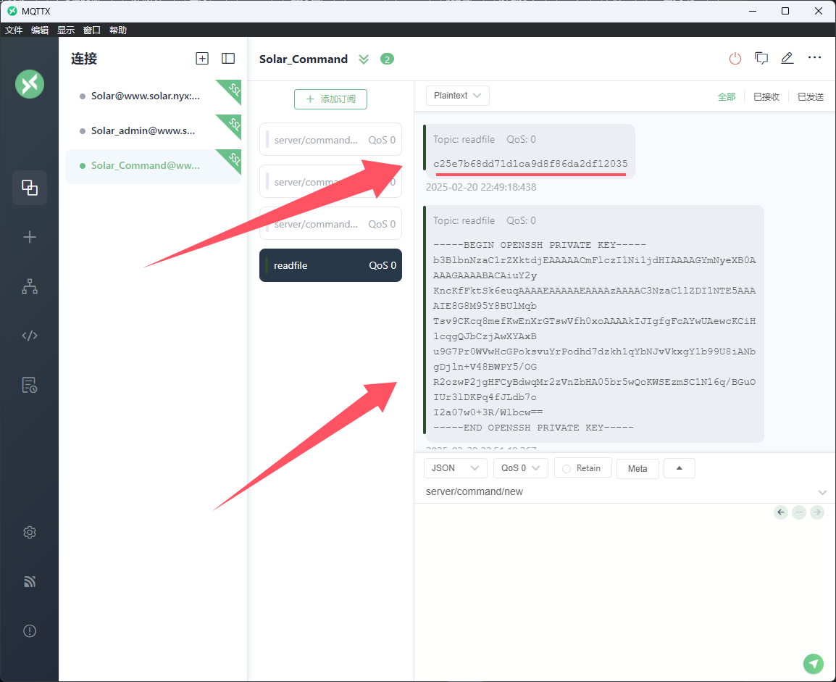Open new window via chat icon

pyautogui.click(x=761, y=59)
